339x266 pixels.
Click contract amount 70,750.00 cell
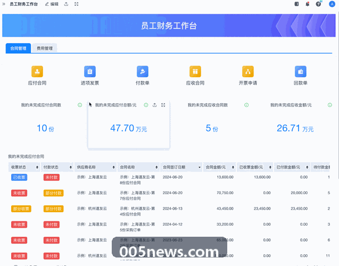(225, 193)
